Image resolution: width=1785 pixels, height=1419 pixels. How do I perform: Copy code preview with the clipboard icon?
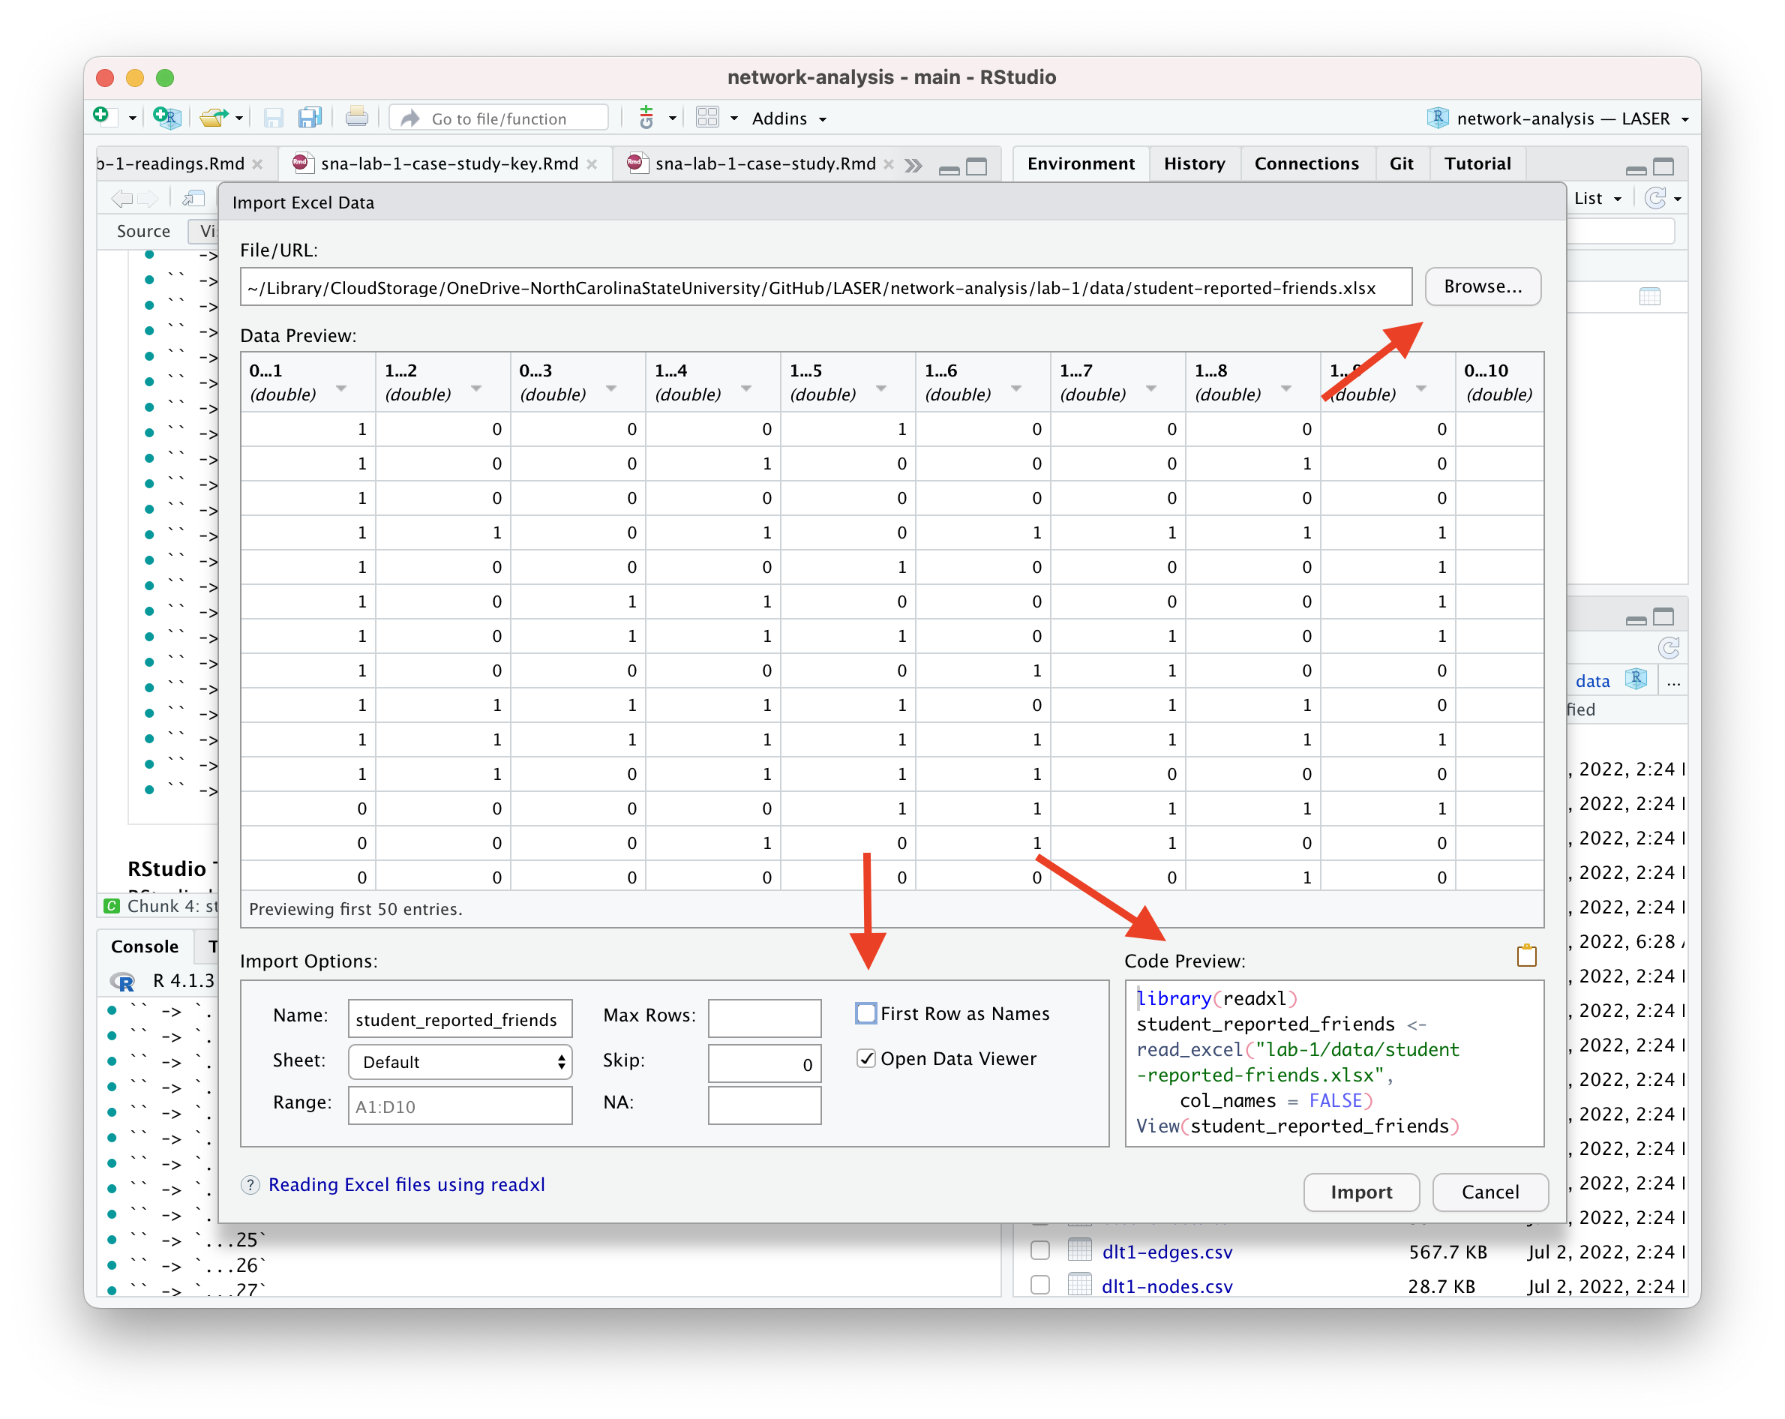(x=1525, y=956)
